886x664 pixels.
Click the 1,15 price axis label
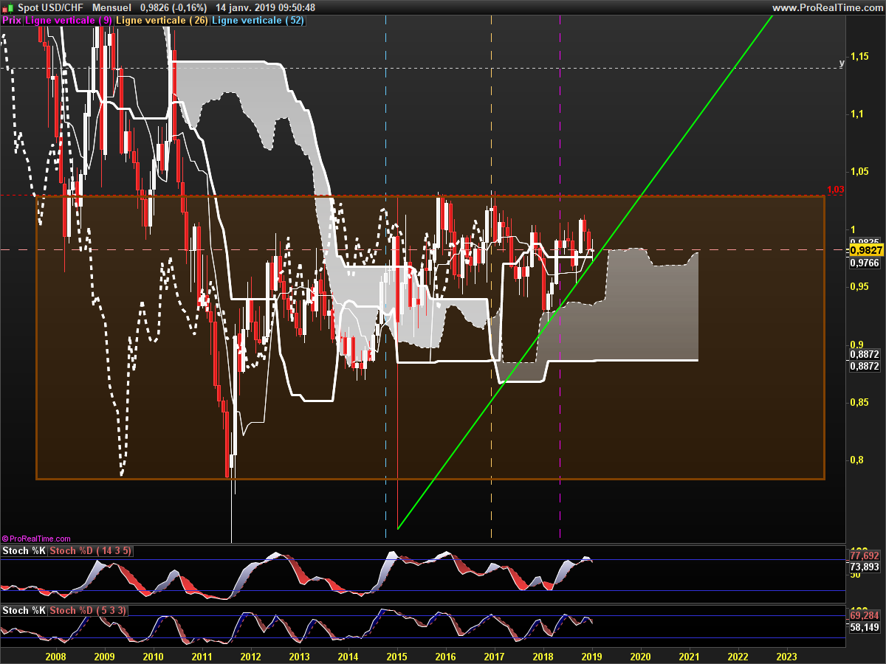point(859,56)
